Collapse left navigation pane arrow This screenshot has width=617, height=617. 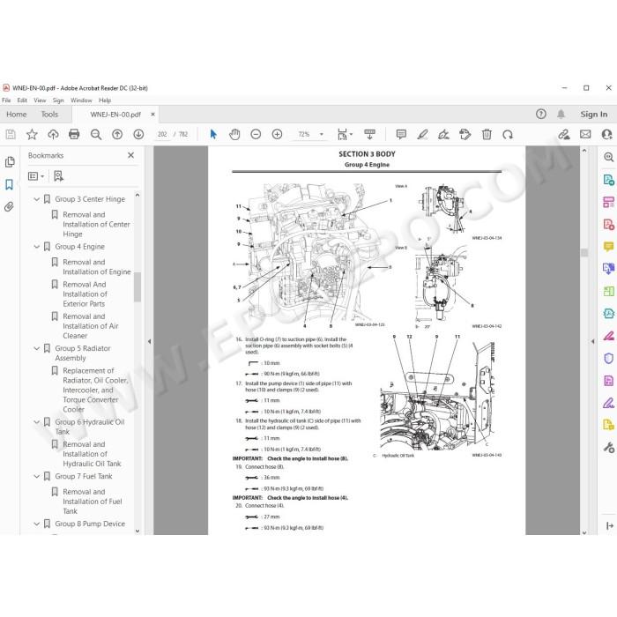149,341
